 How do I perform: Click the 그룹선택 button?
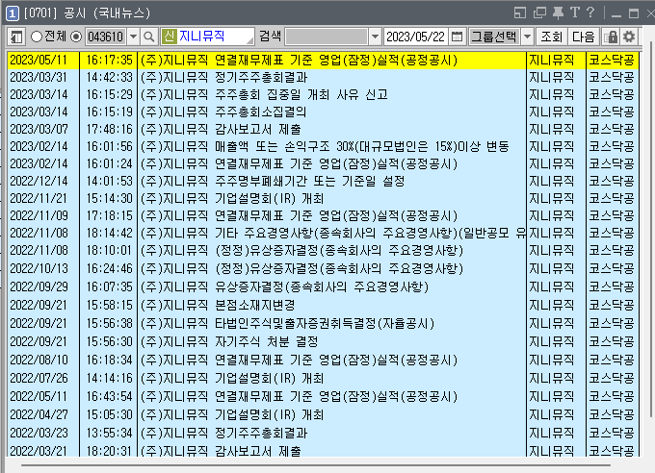tap(494, 37)
